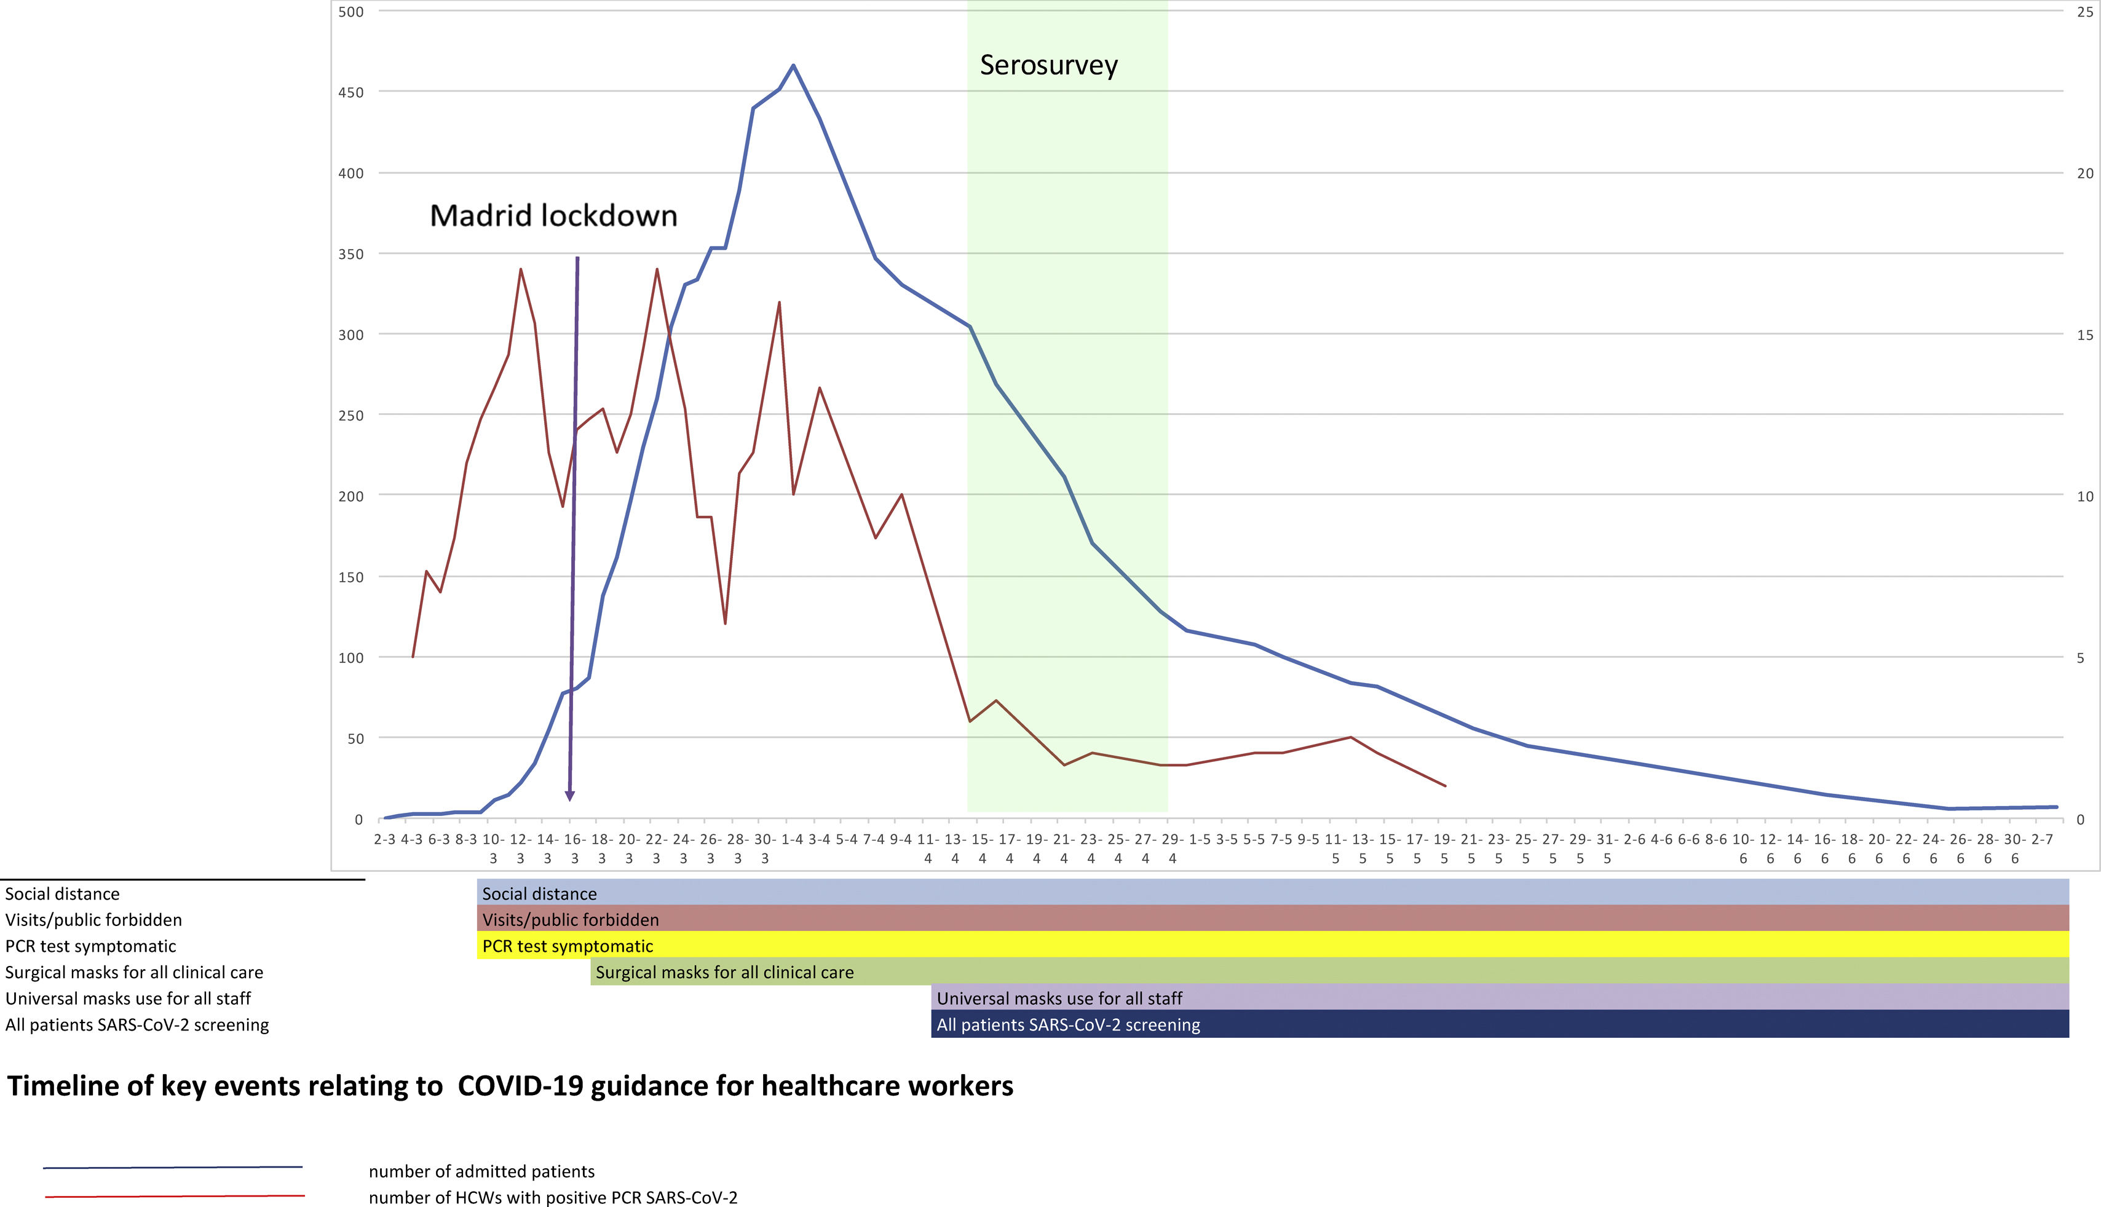The image size is (2101, 1207).
Task: Click blue legend line for admitted patients
Action: click(172, 1167)
